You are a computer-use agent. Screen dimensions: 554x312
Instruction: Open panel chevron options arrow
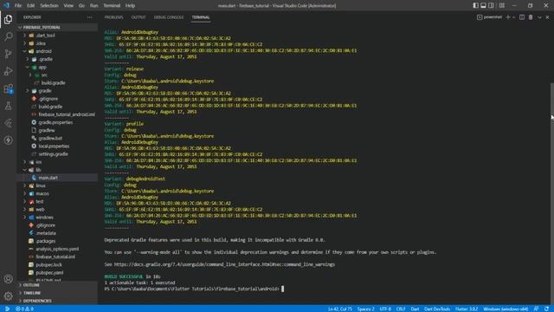pyautogui.click(x=539, y=17)
